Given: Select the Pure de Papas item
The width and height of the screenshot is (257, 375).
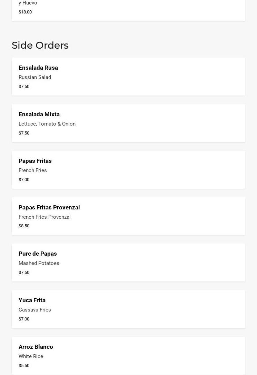Looking at the screenshot, I should tap(128, 263).
